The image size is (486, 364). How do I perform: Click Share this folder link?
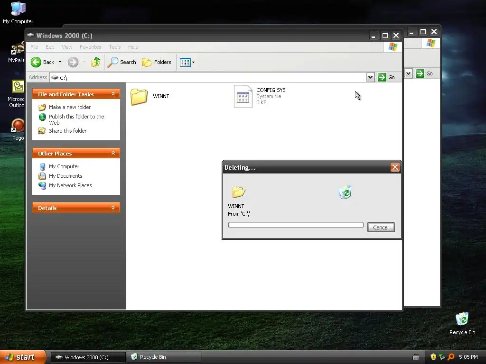(67, 131)
